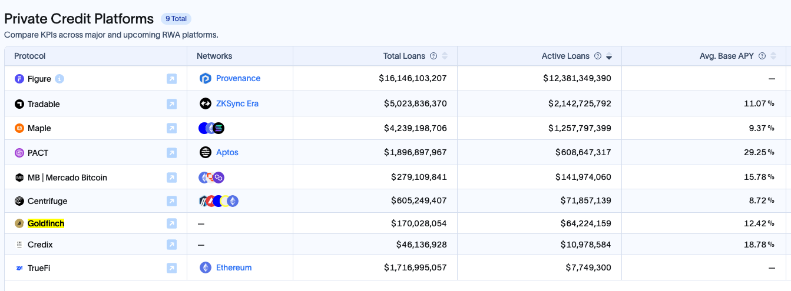Viewport: 791px width, 291px height.
Task: Toggle Active Loans sort order arrows
Action: click(609, 56)
